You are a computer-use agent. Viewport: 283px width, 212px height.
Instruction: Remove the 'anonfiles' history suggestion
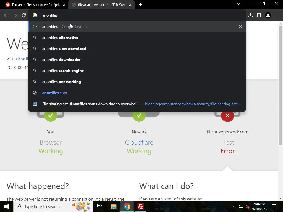(240, 26)
